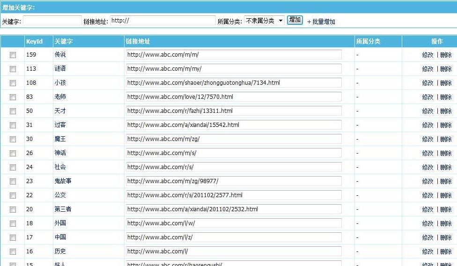Select the checkbox for keyword 鬼故事
This screenshot has width=457, height=266.
13,181
